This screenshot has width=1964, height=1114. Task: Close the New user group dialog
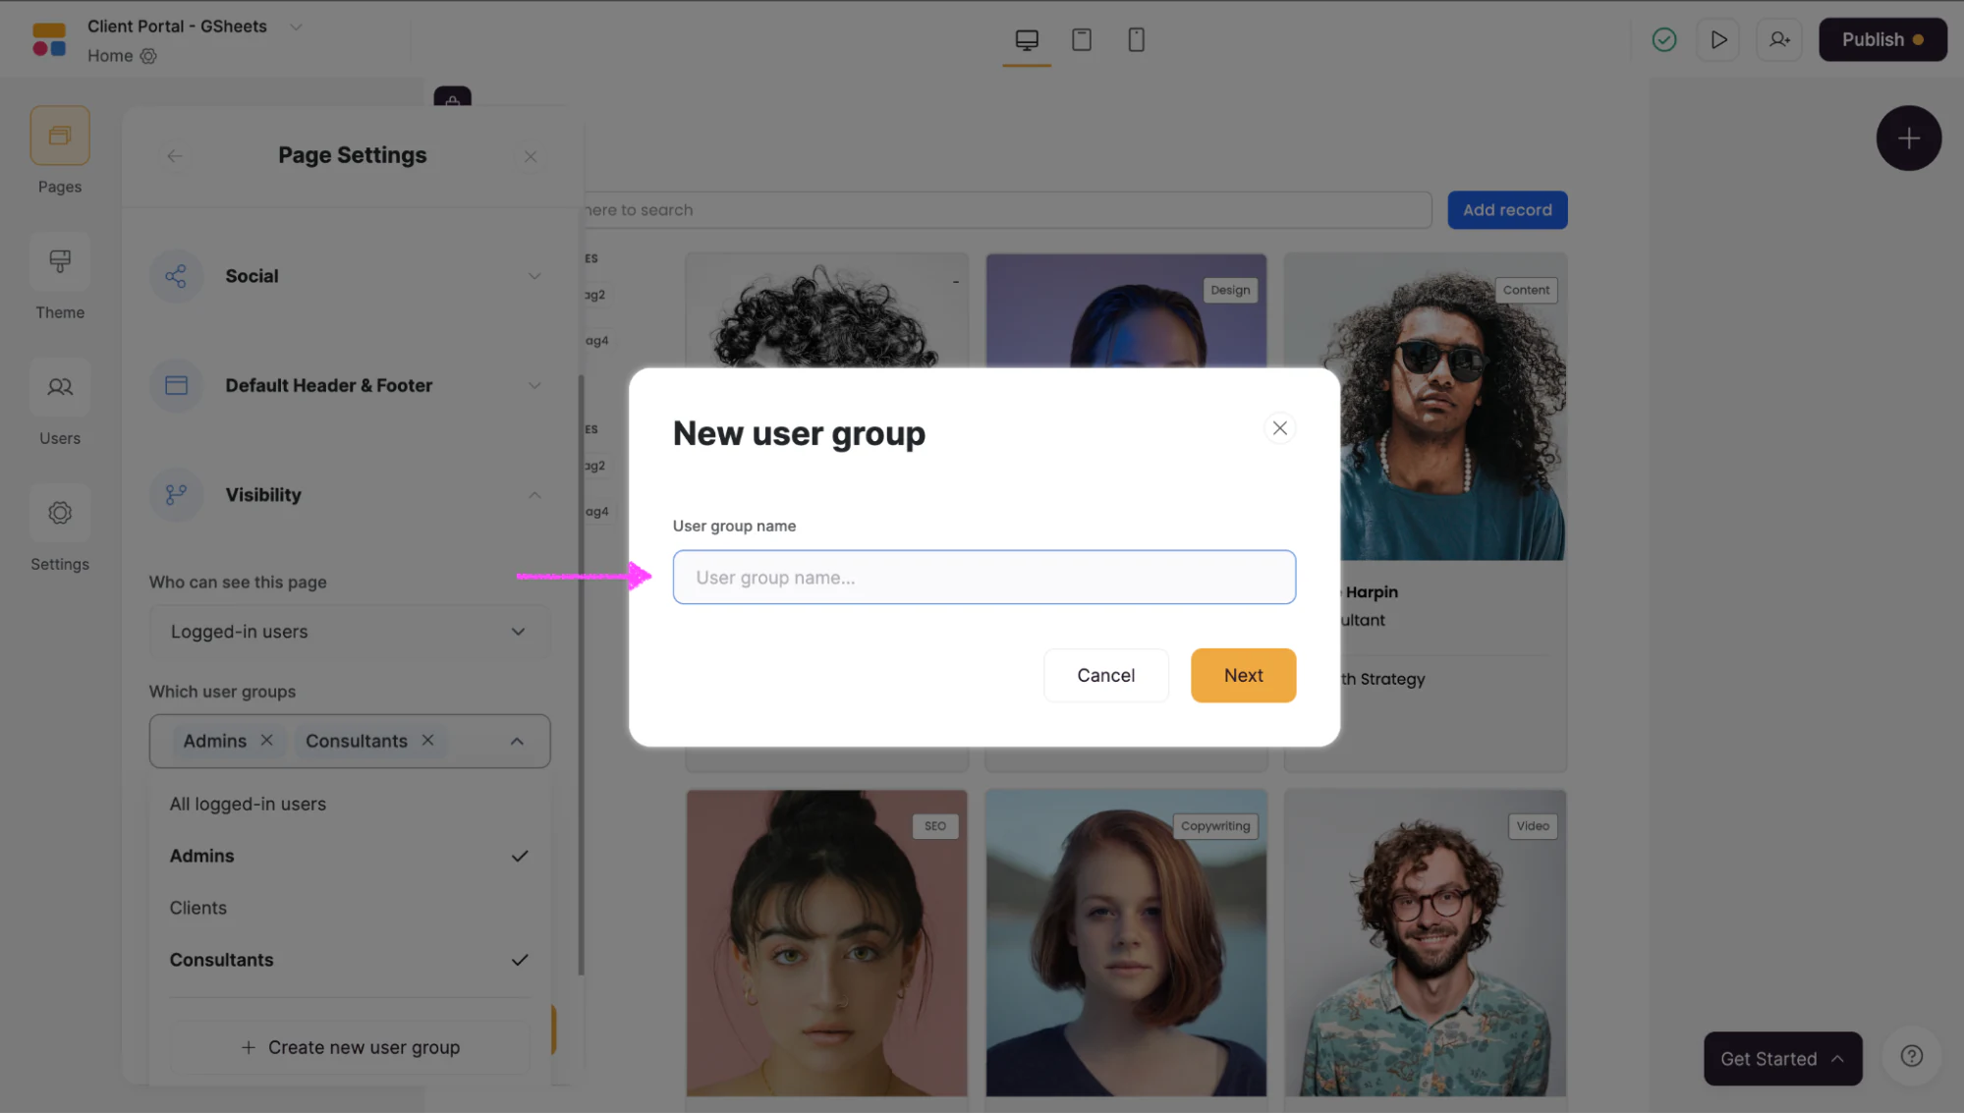(1280, 428)
